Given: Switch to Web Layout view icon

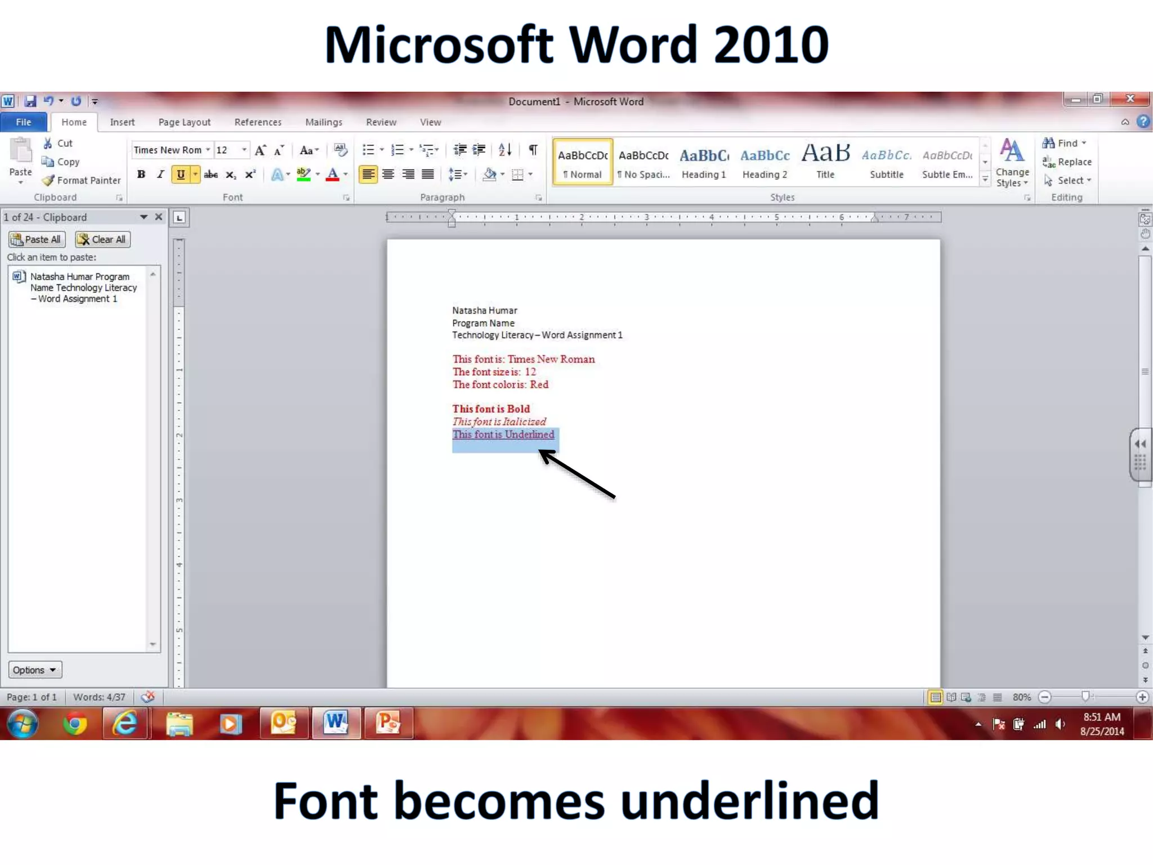Looking at the screenshot, I should (x=967, y=697).
